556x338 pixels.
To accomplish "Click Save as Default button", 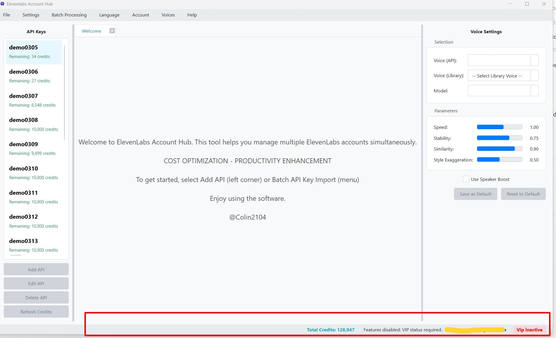I will click(x=475, y=194).
